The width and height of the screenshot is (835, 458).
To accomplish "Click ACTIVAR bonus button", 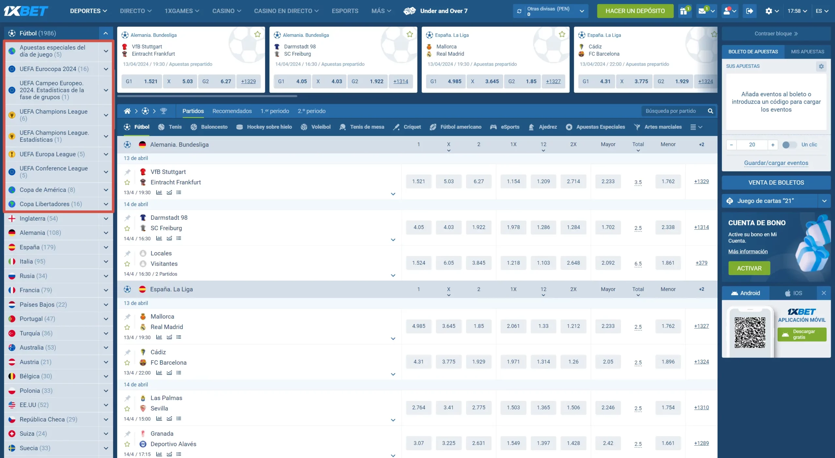I will point(749,268).
